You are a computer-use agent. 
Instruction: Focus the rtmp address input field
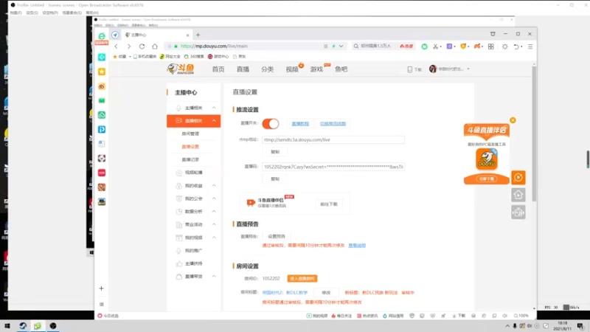tap(333, 139)
